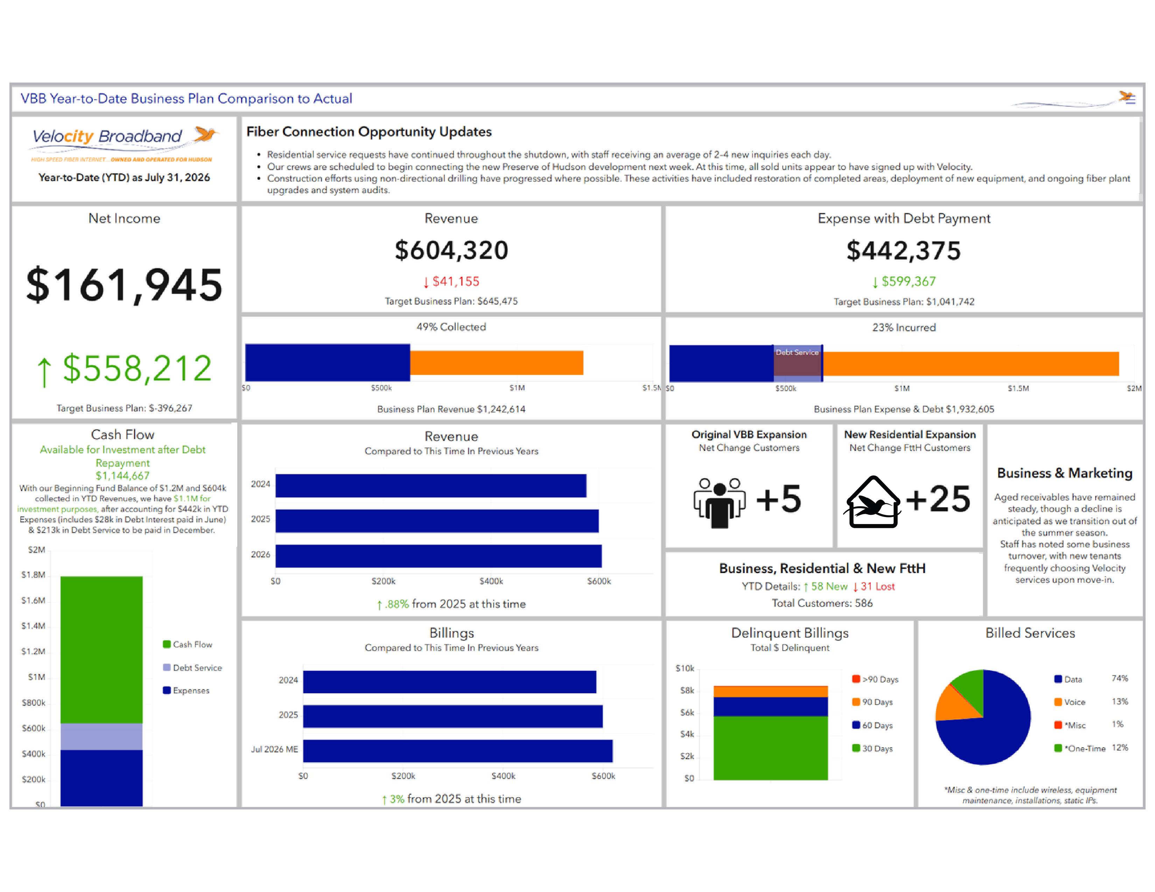Click the Debt Service segment in the expense bar
The image size is (1155, 892).
click(x=798, y=363)
